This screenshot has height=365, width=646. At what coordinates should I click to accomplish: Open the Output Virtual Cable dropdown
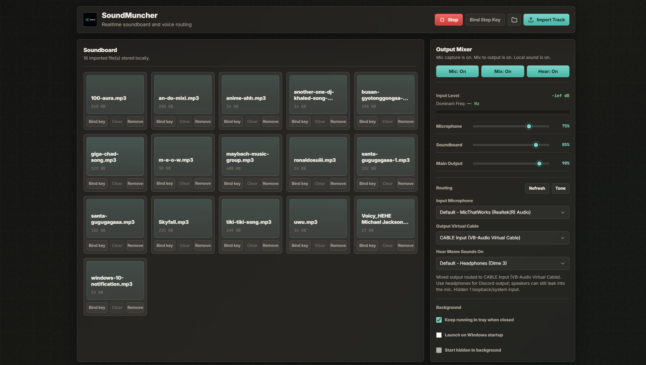click(502, 238)
